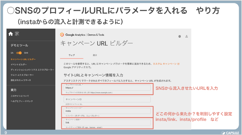
Task: Click the キャンペーン URL ビルダー page heading
Action: [97, 43]
